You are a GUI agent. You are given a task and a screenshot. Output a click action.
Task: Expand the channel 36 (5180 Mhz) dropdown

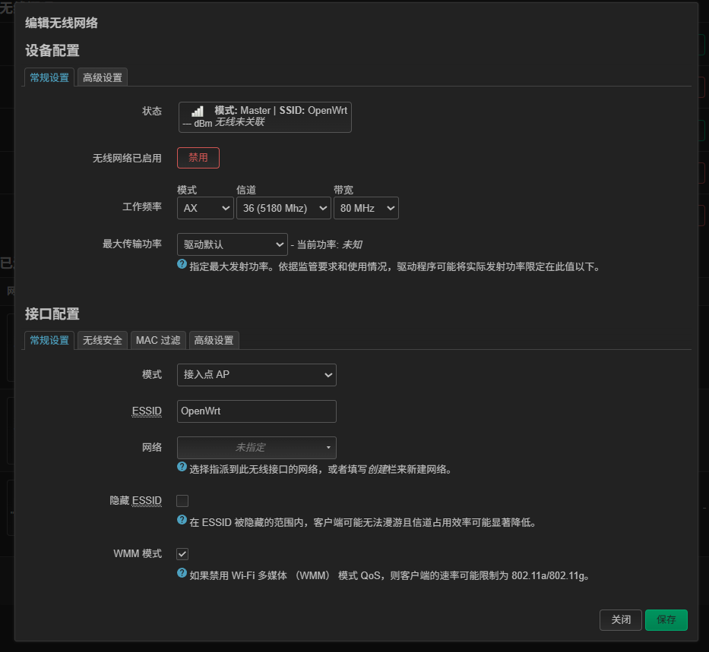(283, 208)
